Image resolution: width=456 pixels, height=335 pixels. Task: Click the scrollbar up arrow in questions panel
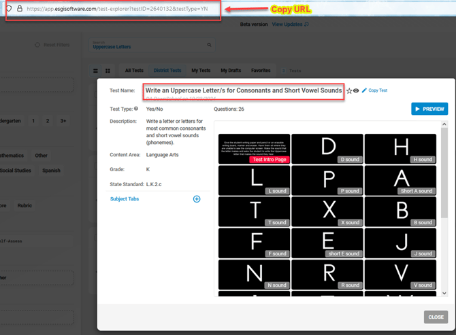[444, 124]
